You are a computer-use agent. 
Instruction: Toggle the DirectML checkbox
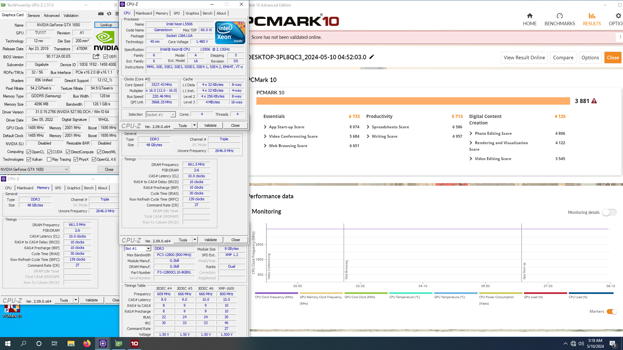click(x=99, y=152)
